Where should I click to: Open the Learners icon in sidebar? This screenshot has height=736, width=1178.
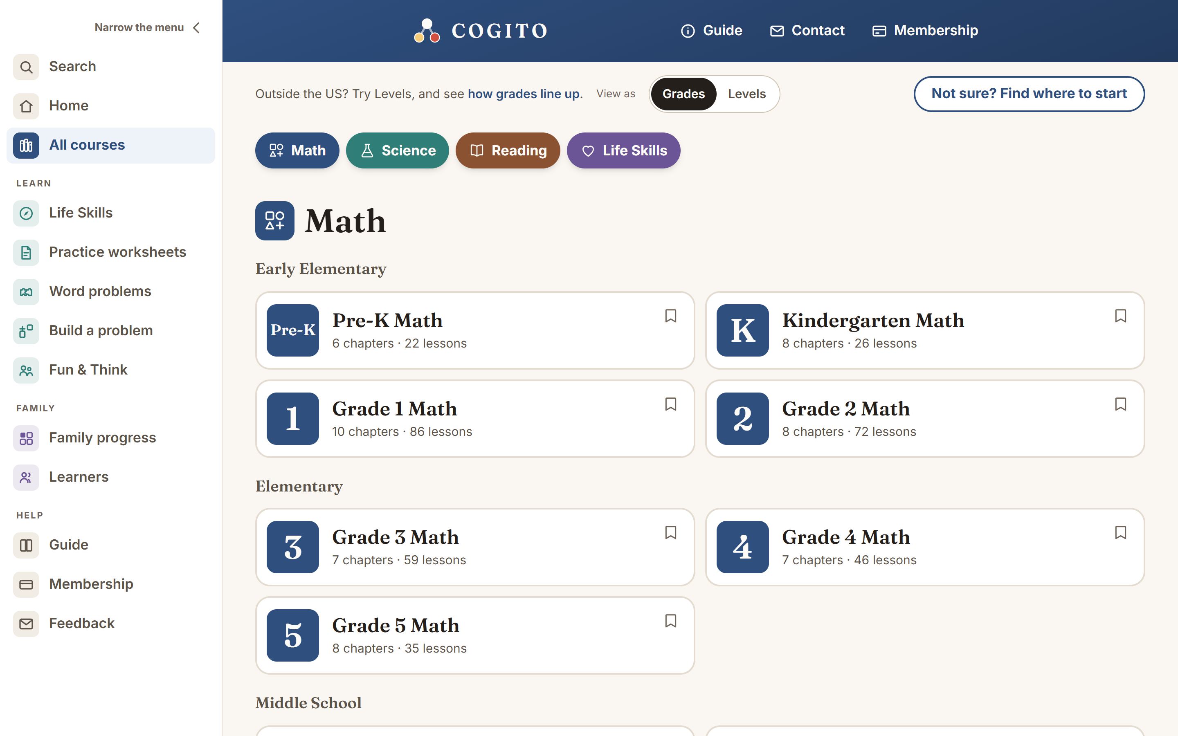(x=26, y=478)
